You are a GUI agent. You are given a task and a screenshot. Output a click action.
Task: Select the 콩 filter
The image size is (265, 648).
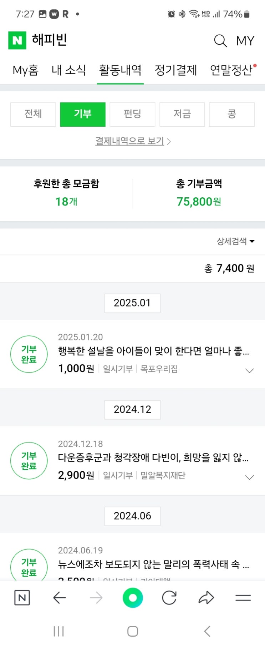[x=231, y=114]
